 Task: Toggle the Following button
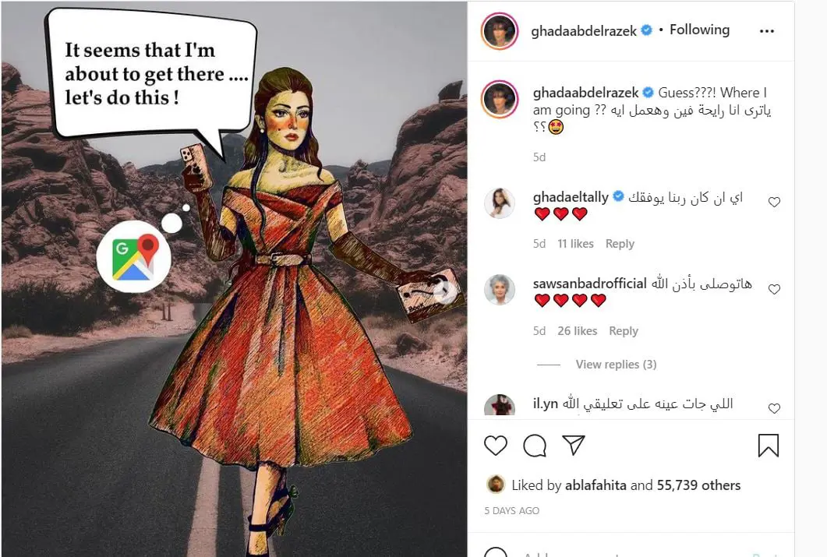pyautogui.click(x=699, y=30)
